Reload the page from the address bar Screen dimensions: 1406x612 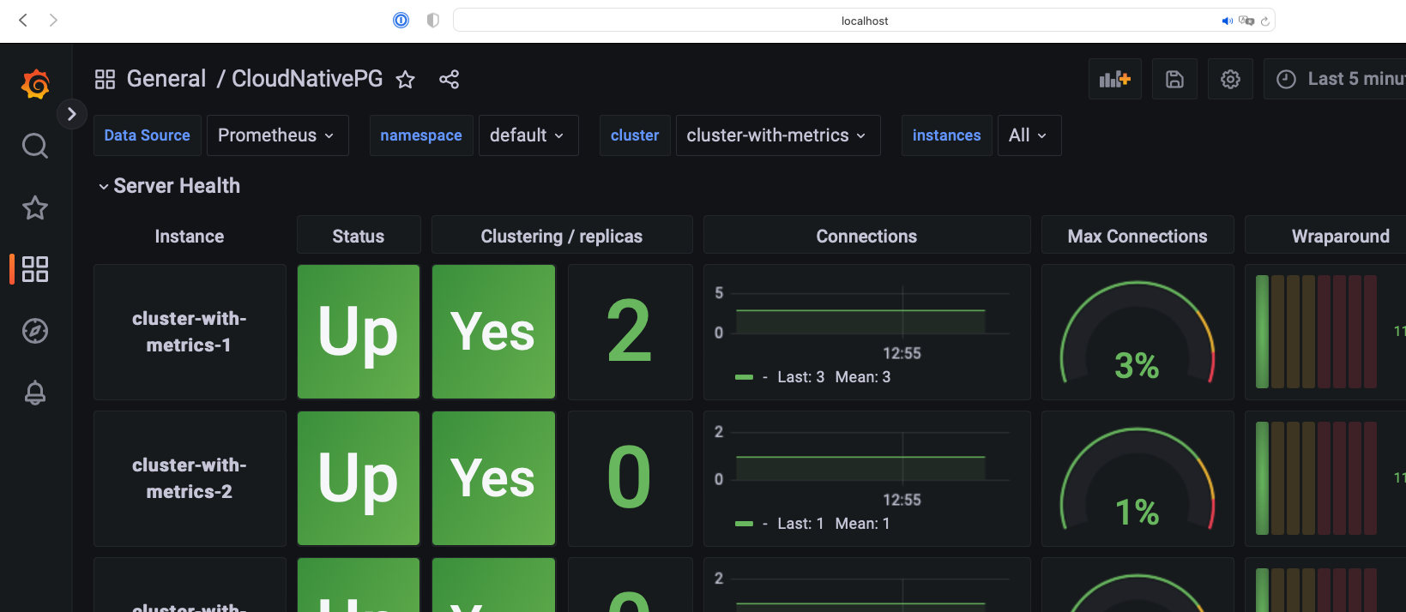tap(1264, 21)
